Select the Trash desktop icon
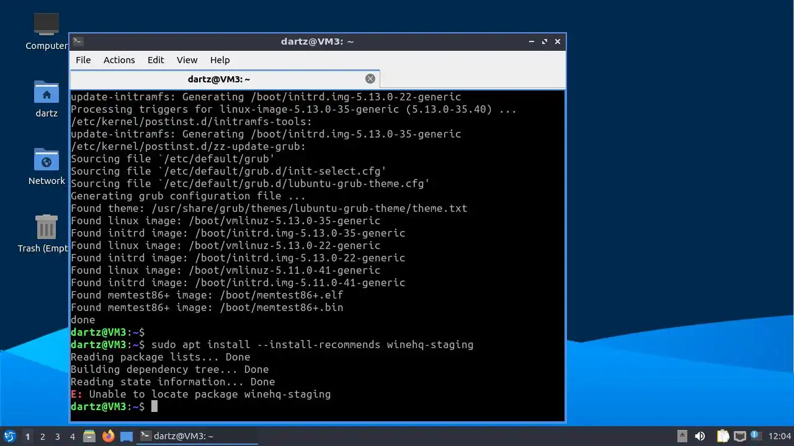This screenshot has height=446, width=794. pos(47,234)
